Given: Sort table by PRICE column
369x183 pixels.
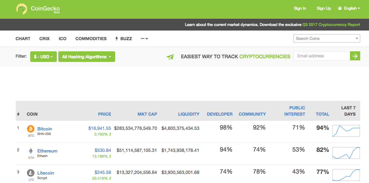Looking at the screenshot, I should (105, 114).
